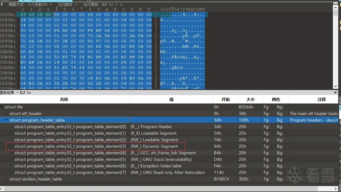Select the program_table_element[3] row
The width and height of the screenshot is (341, 192).
(169, 146)
